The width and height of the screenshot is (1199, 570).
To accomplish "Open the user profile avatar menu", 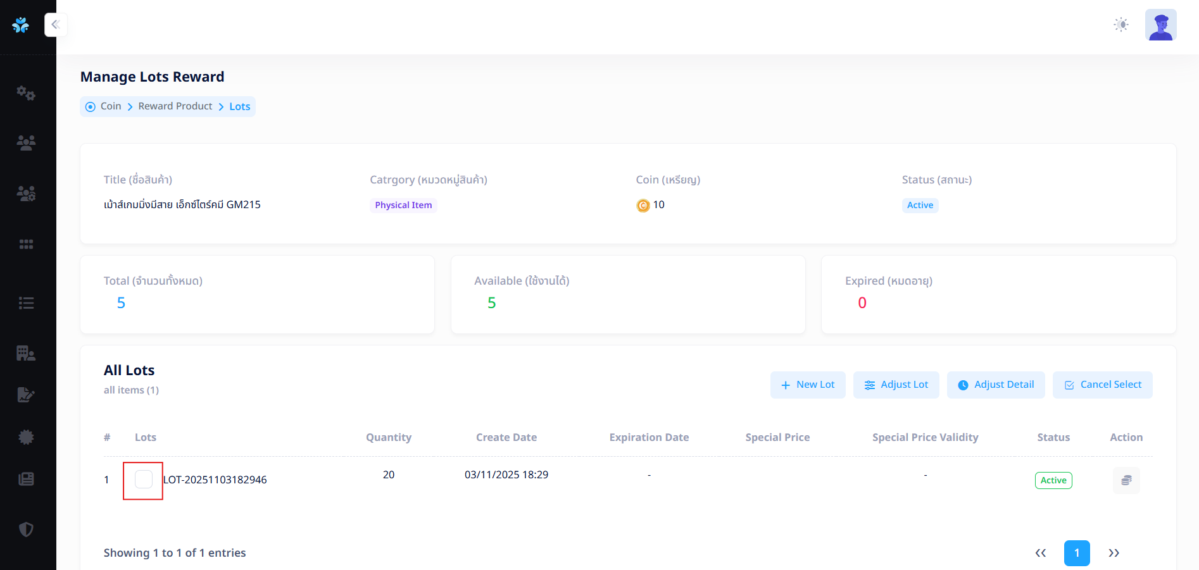I will pos(1160,25).
